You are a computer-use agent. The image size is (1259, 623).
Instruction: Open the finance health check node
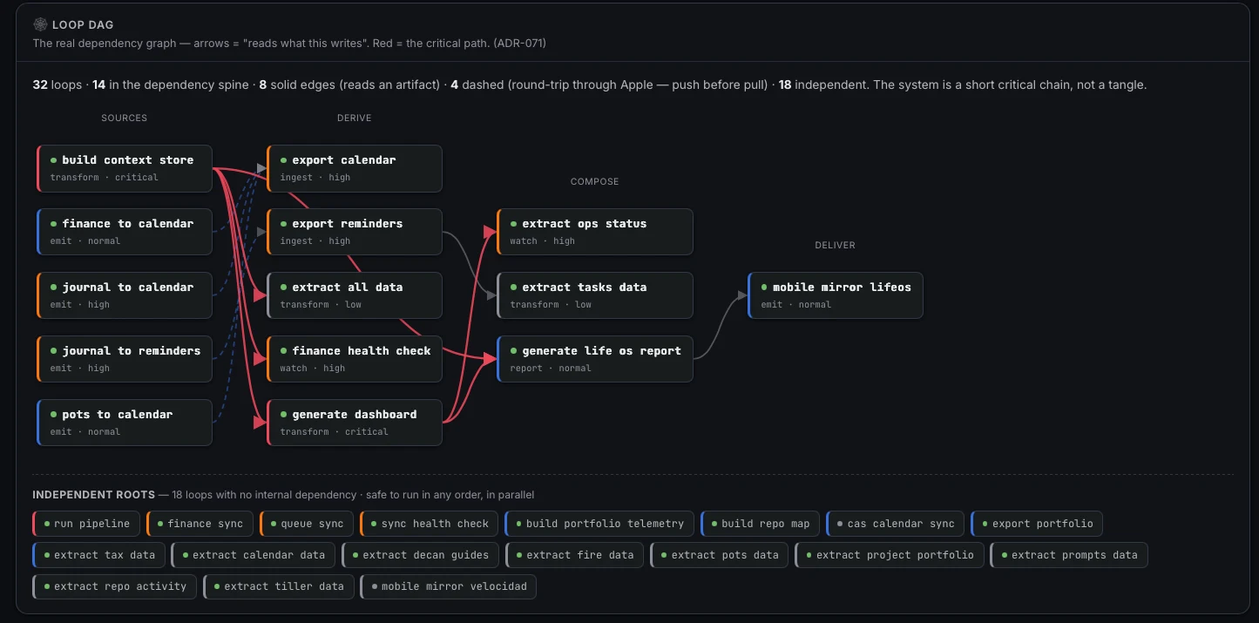click(x=355, y=359)
